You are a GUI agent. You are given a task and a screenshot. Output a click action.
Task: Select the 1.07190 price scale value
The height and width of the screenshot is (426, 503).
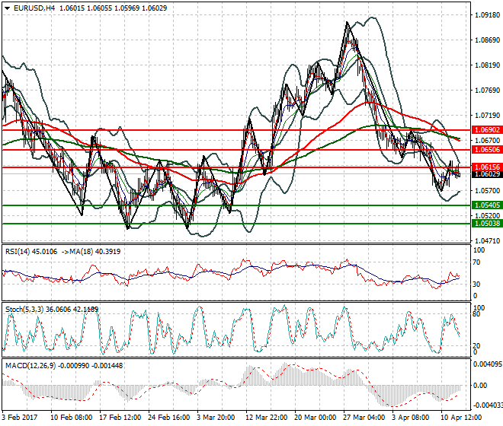point(487,116)
